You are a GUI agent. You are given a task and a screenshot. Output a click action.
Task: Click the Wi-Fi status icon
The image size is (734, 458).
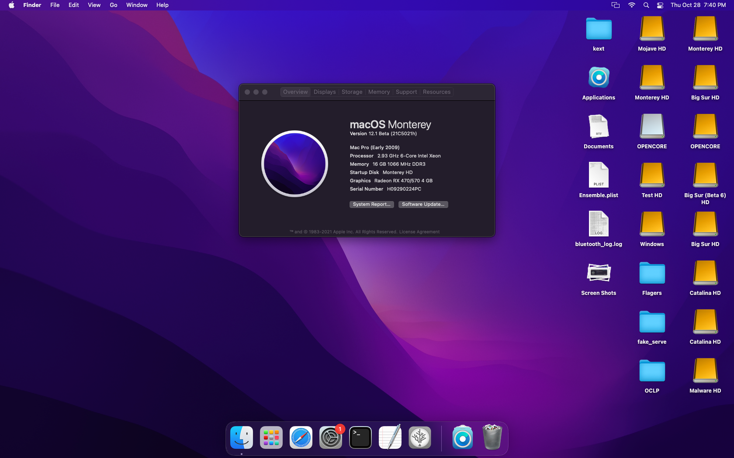click(x=632, y=5)
